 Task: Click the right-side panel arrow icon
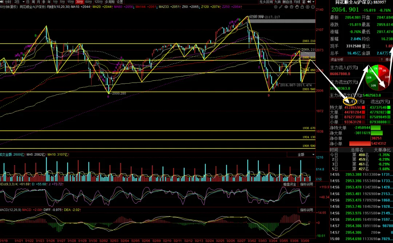309,2
